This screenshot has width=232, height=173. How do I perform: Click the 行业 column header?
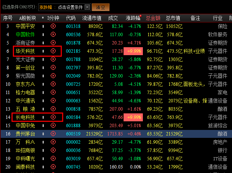218,18
